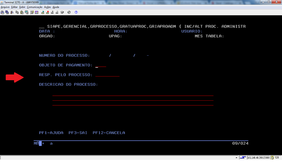Click the connection status icon in status bar

pyautogui.click(x=243, y=157)
